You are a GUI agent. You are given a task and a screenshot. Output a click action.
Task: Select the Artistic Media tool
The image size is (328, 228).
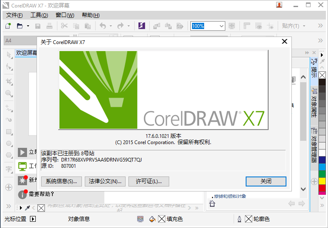click(x=9, y=120)
